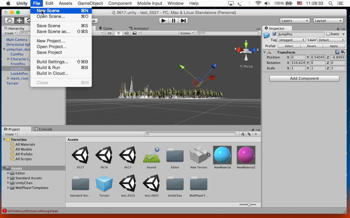Click the Search by Type icon in Project

[242, 134]
